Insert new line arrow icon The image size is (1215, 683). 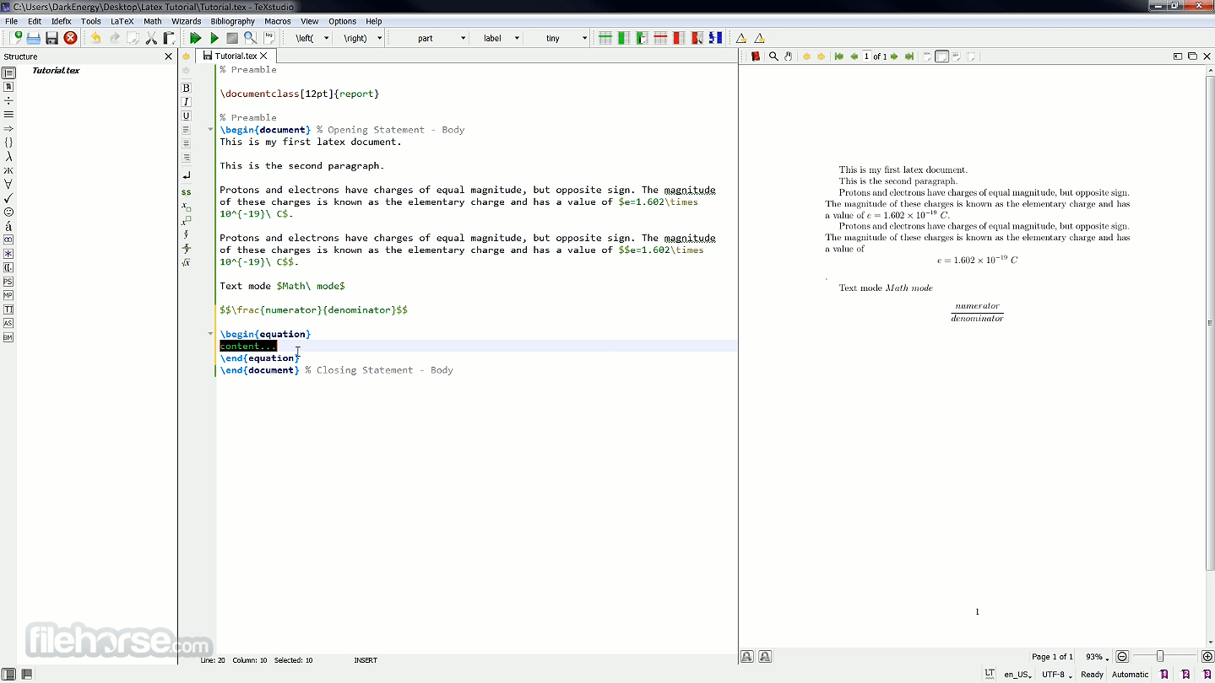pyautogui.click(x=187, y=175)
